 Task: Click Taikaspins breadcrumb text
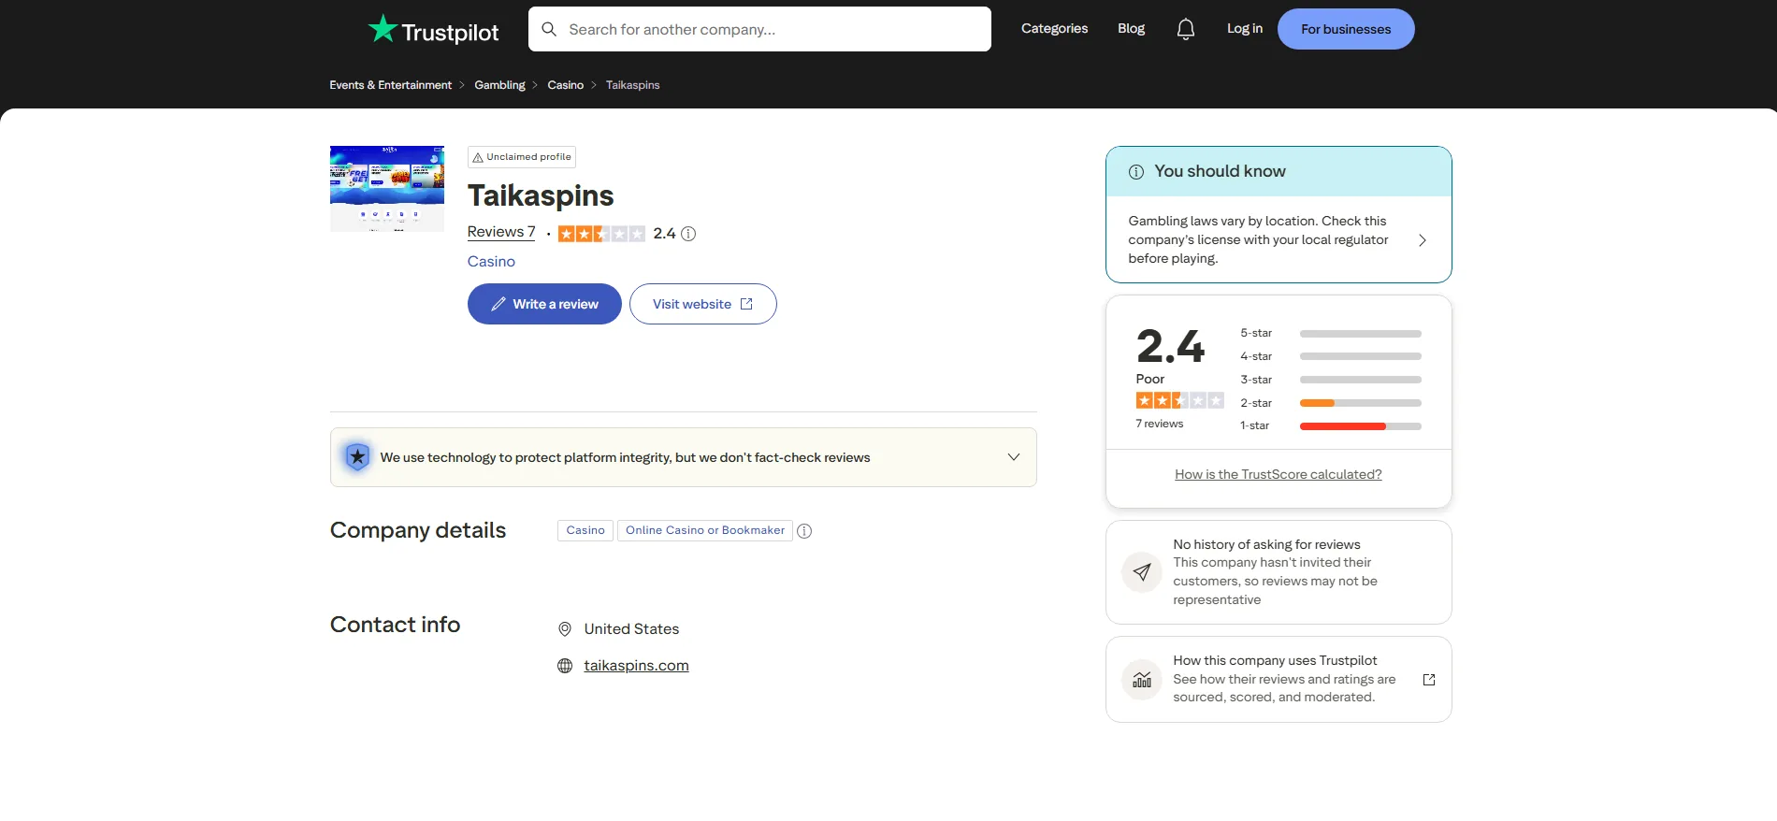(x=632, y=85)
